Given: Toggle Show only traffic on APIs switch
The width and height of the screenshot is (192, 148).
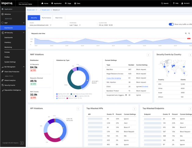Looking at the screenshot, I should tap(171, 24).
